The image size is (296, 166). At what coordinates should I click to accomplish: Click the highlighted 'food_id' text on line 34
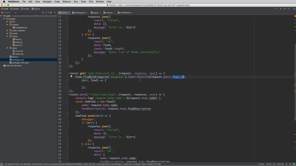point(178,77)
